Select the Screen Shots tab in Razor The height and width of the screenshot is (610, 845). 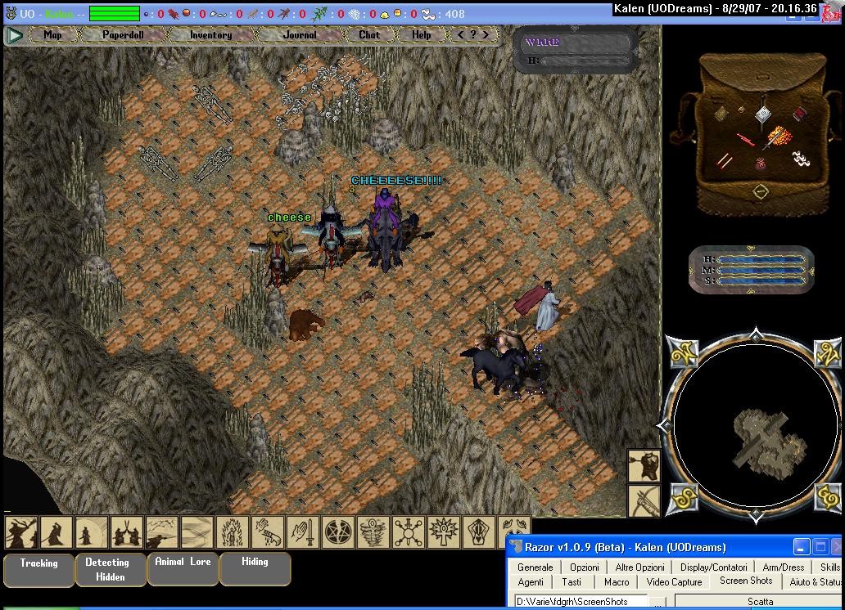click(746, 581)
